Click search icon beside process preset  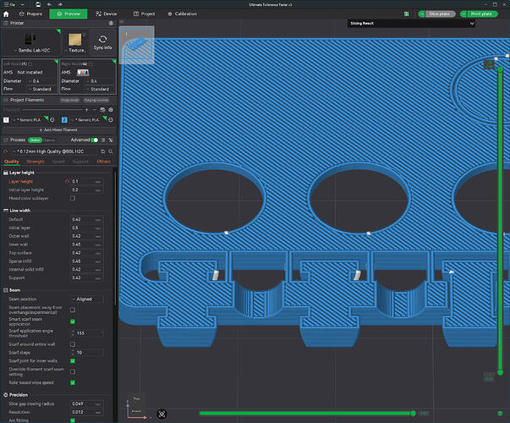pyautogui.click(x=111, y=151)
